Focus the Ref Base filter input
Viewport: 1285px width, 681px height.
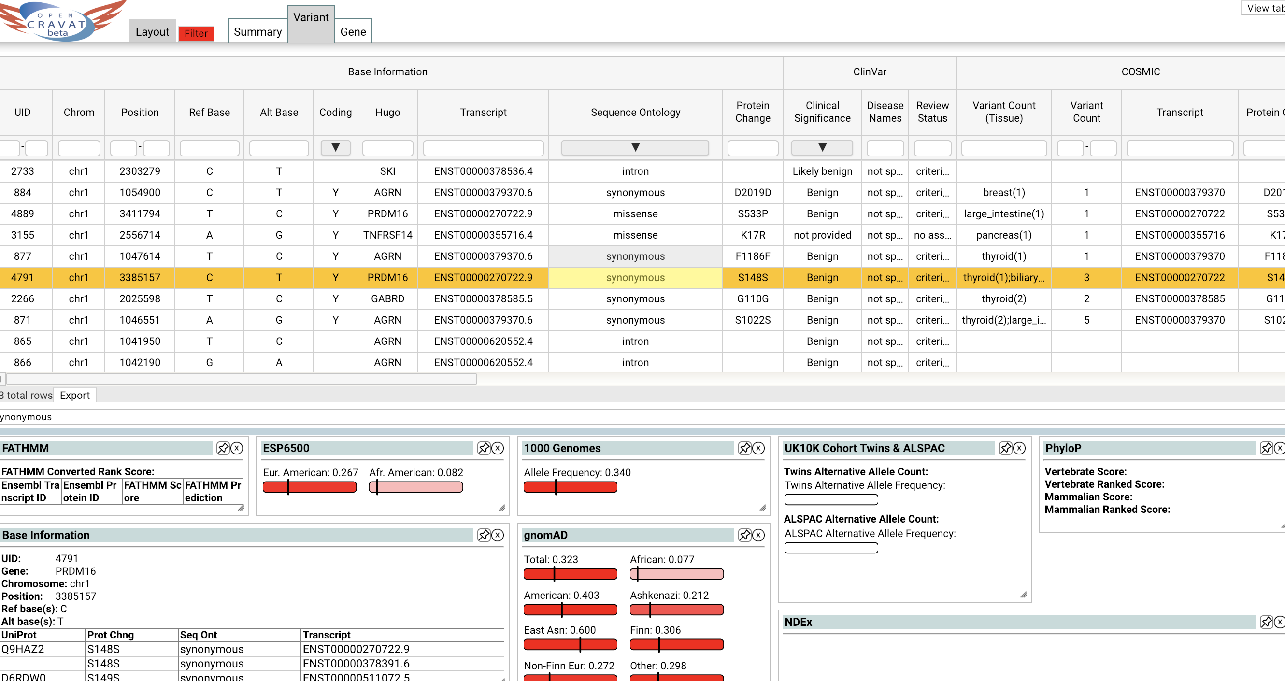(210, 148)
